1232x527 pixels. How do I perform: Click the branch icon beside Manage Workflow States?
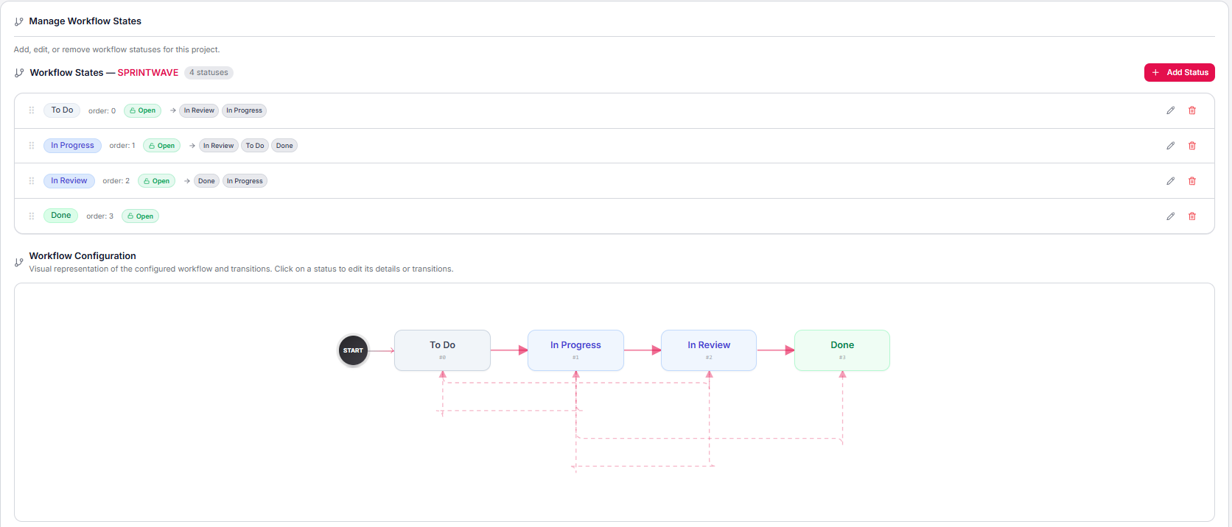(x=19, y=22)
